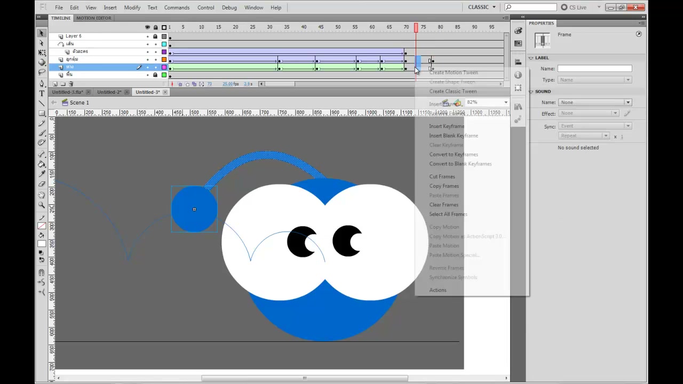This screenshot has width=683, height=384.
Task: Open the Align panel icon
Action: tap(518, 62)
